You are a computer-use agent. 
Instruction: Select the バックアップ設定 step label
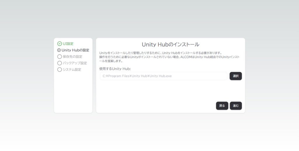click(x=75, y=63)
